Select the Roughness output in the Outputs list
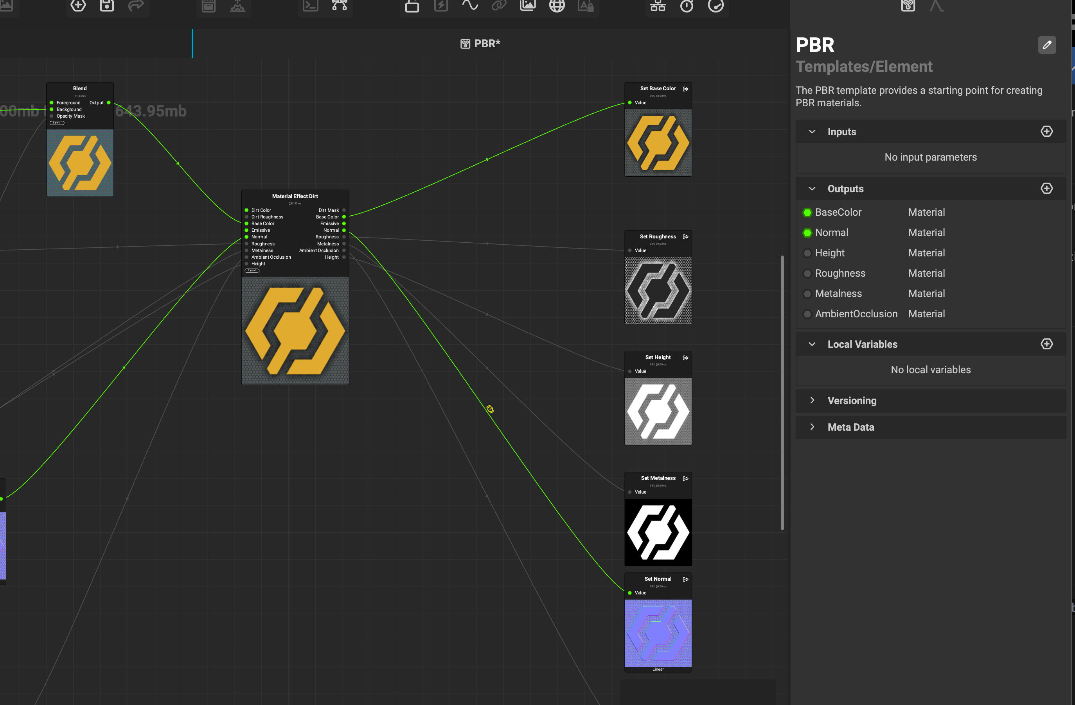Screen dimensions: 1075x705 click(x=931, y=273)
